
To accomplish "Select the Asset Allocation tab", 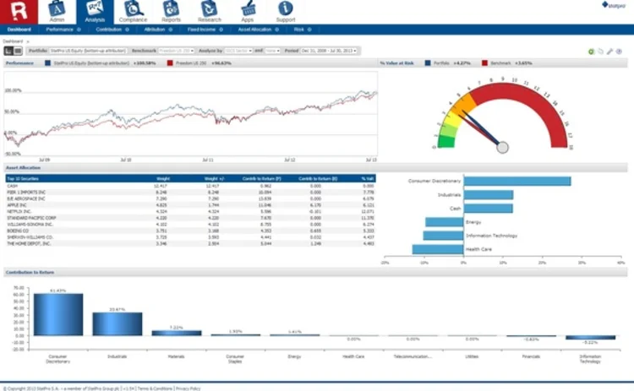I will coord(254,30).
